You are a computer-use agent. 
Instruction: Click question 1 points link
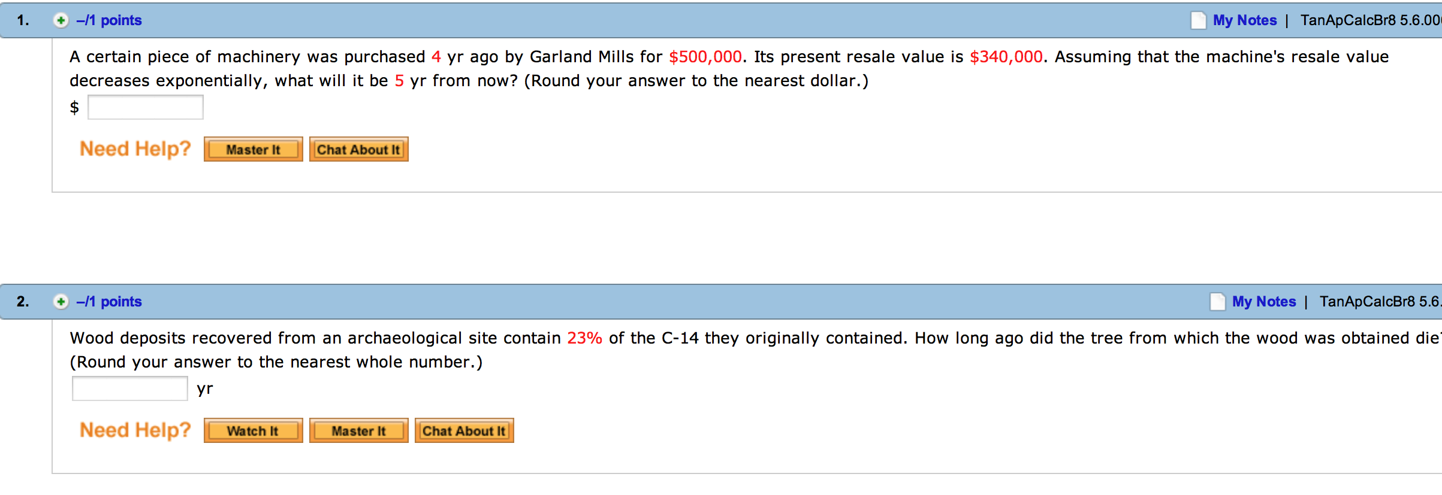coord(109,20)
